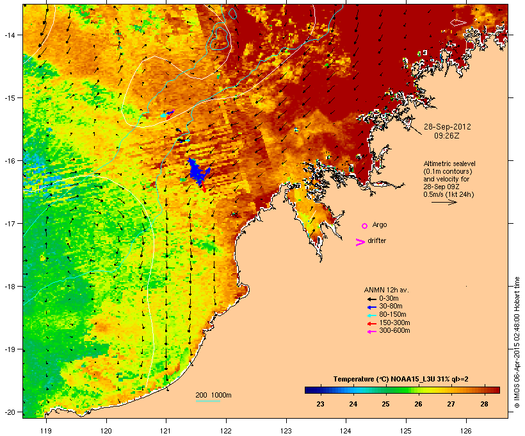Click the '200 1000m' bathymetry label

coord(213,395)
